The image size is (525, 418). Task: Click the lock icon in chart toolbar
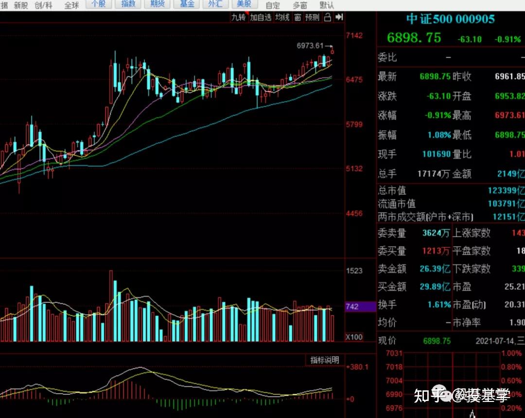tap(328, 17)
